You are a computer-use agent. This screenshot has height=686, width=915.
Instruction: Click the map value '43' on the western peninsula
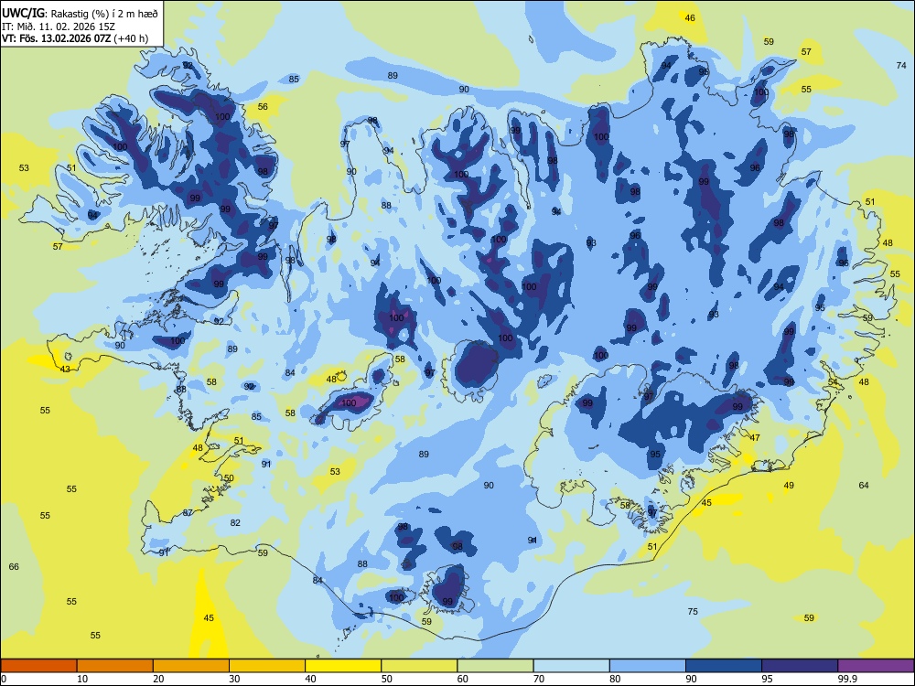click(x=65, y=370)
